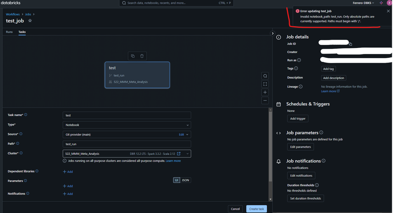Click the fit-to-view fullscreen canvas icon
The width and height of the screenshot is (395, 213).
tap(265, 84)
